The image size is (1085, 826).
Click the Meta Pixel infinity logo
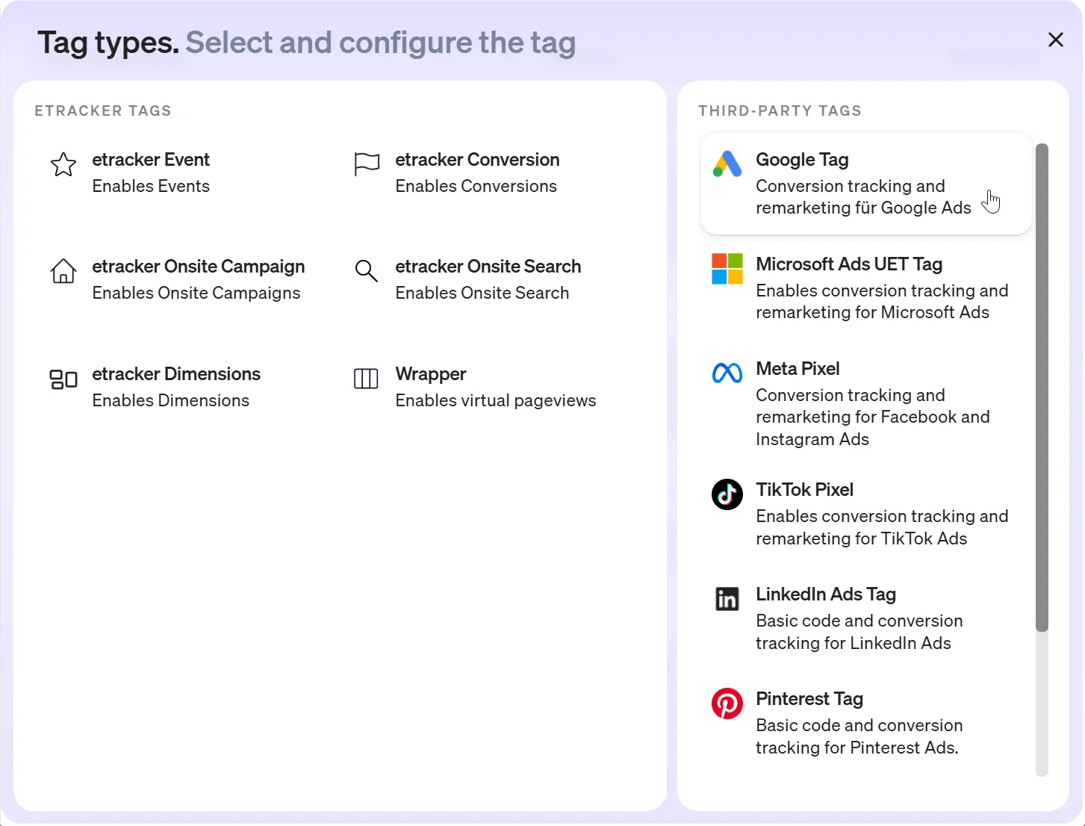727,371
